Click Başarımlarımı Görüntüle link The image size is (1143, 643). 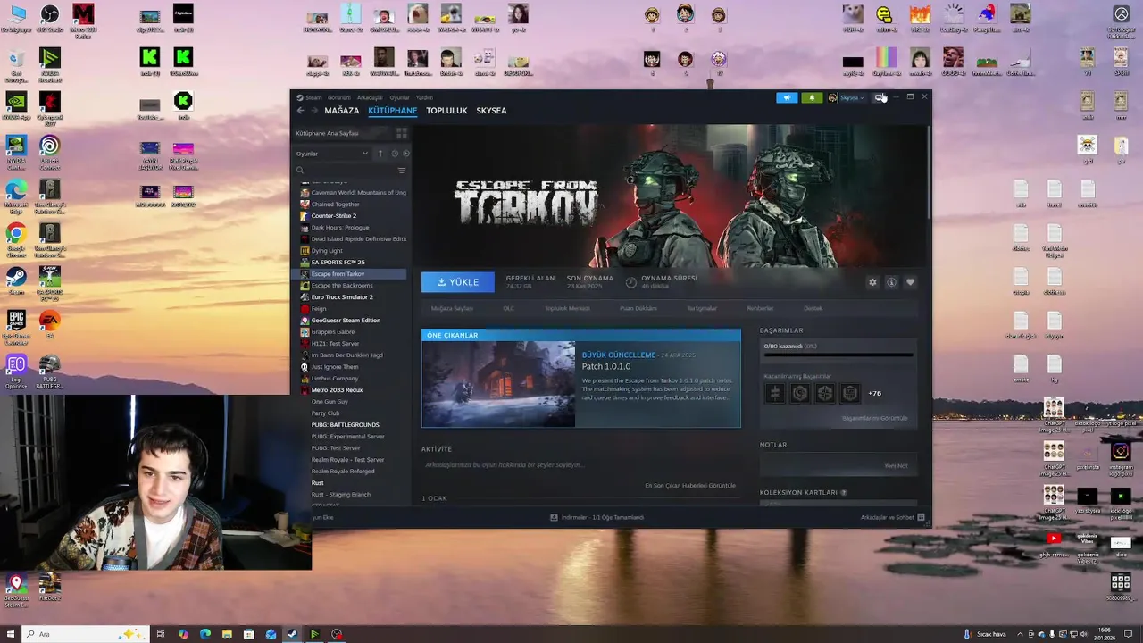(875, 418)
